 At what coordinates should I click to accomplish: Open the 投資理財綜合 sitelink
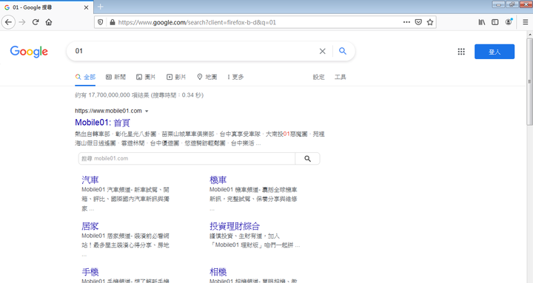tap(235, 226)
